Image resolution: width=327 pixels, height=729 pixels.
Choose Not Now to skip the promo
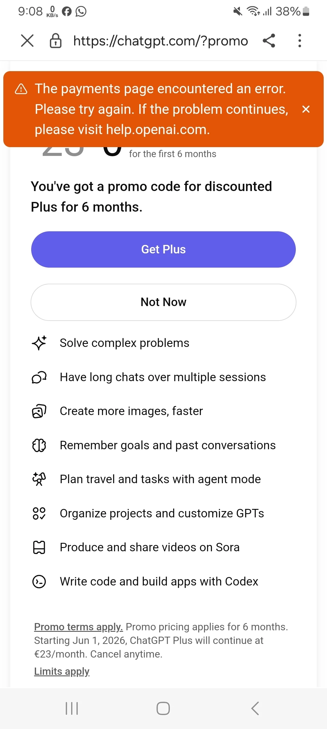[163, 302]
